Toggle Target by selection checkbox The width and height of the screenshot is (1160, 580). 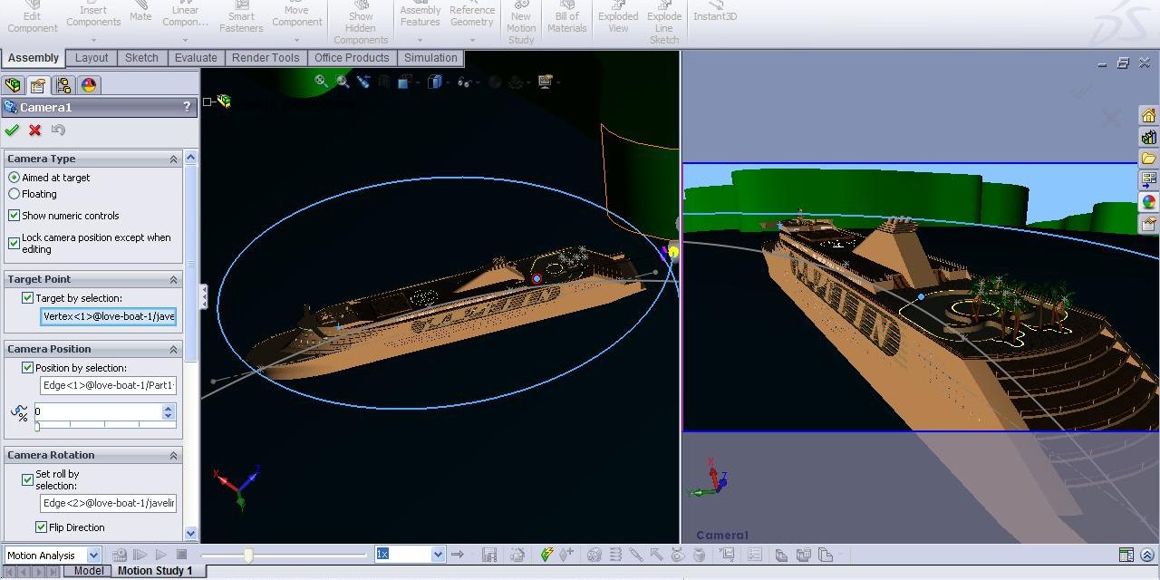point(28,298)
